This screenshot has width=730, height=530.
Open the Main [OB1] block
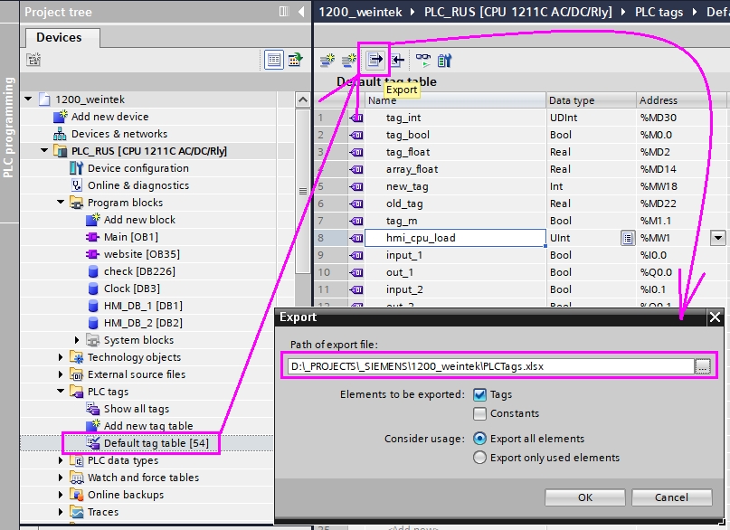pos(131,237)
